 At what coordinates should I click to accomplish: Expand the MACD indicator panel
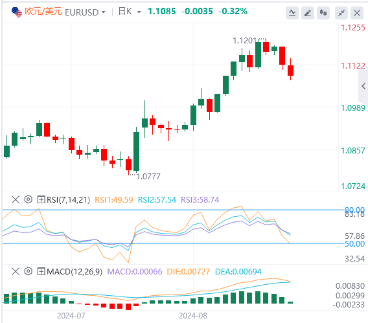(x=41, y=271)
